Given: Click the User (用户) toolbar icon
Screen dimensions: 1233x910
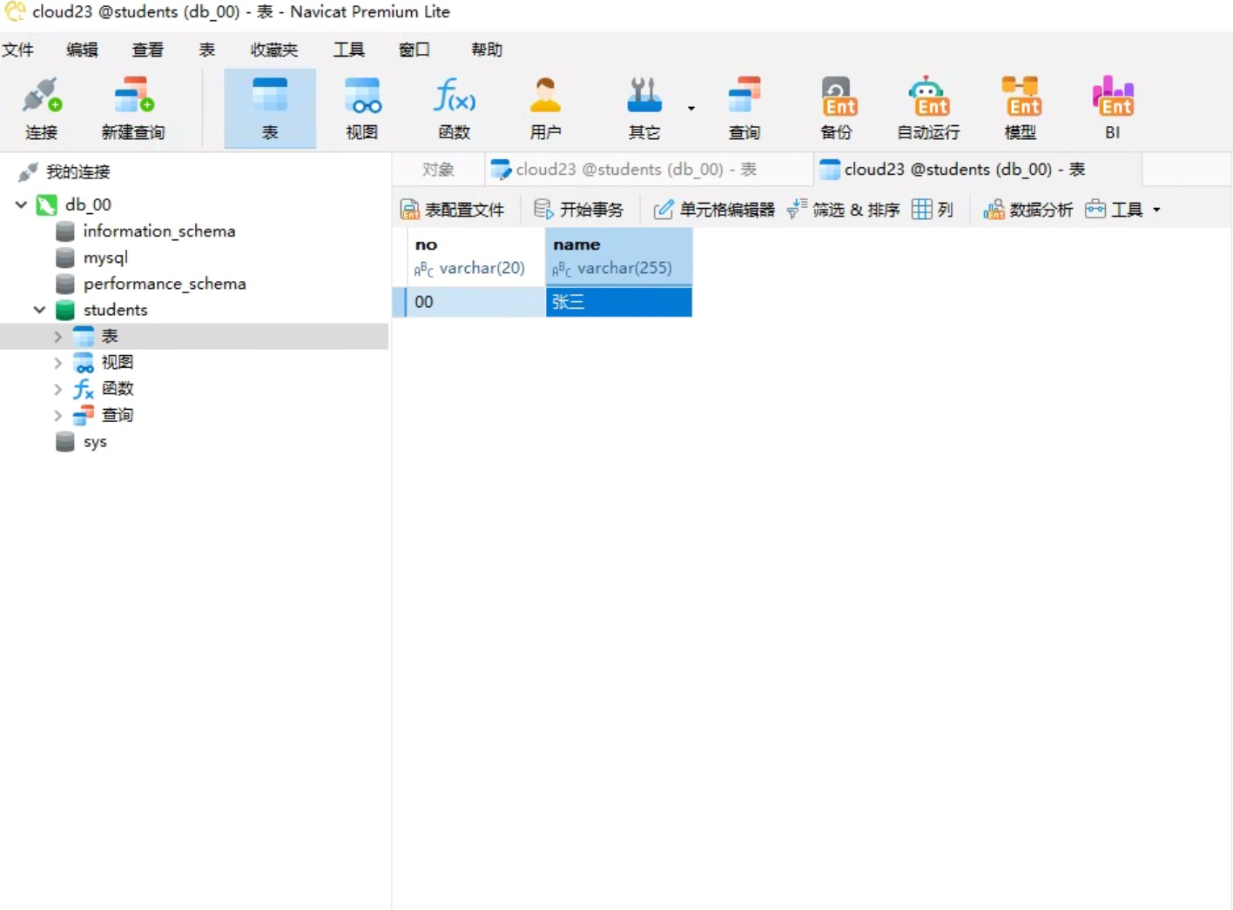Looking at the screenshot, I should tap(545, 108).
